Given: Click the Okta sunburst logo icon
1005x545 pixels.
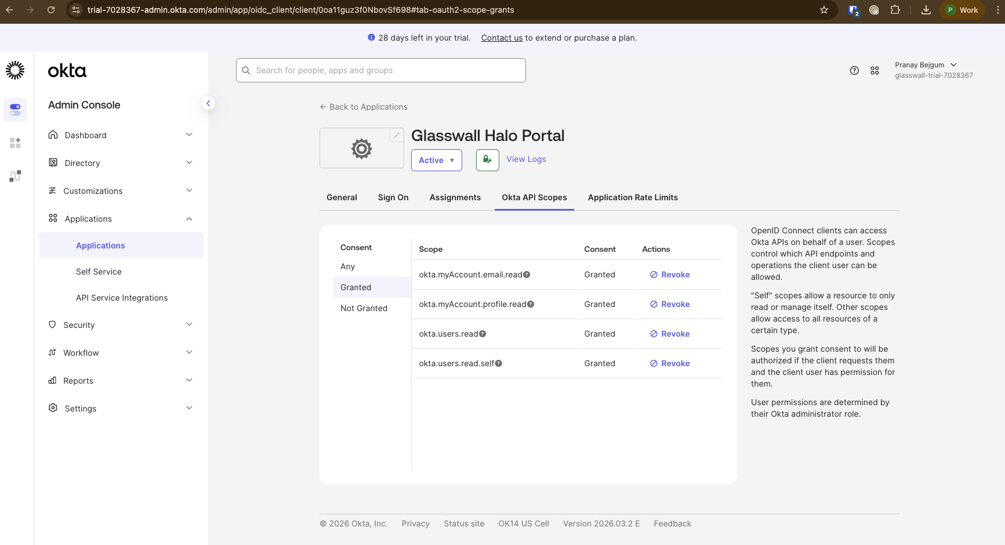Looking at the screenshot, I should tap(15, 70).
